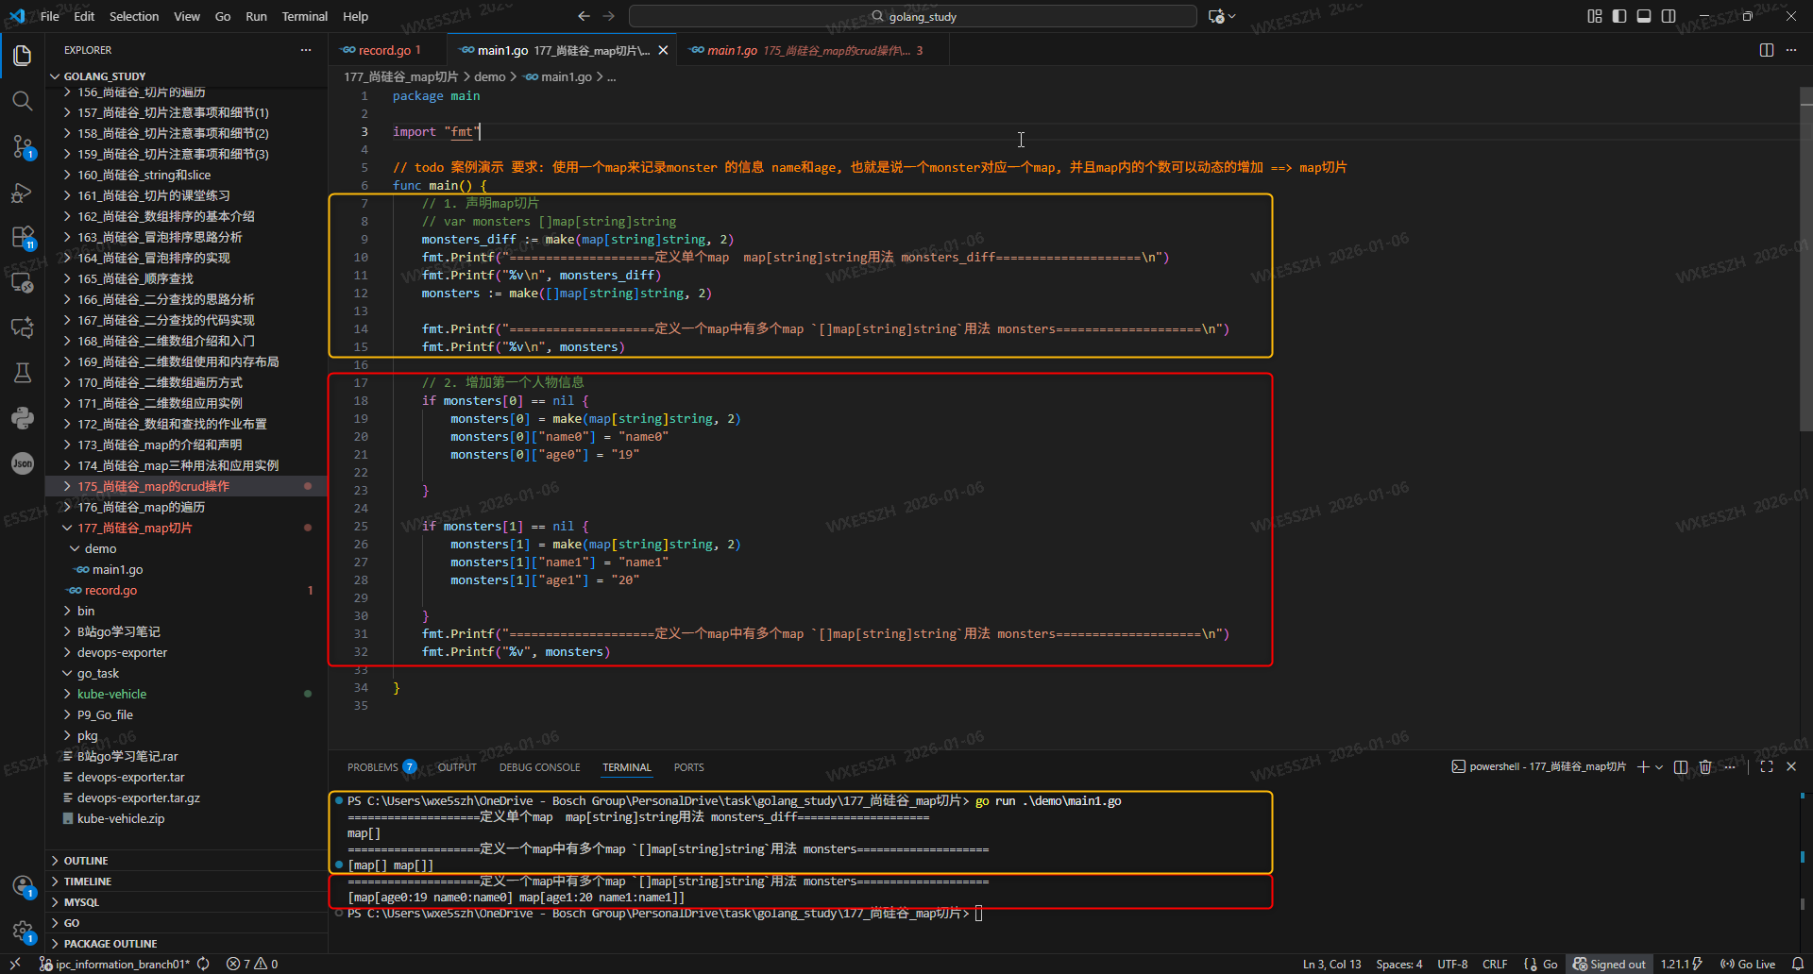The width and height of the screenshot is (1813, 974).
Task: Change file encoding UTF-8
Action: 1452,964
